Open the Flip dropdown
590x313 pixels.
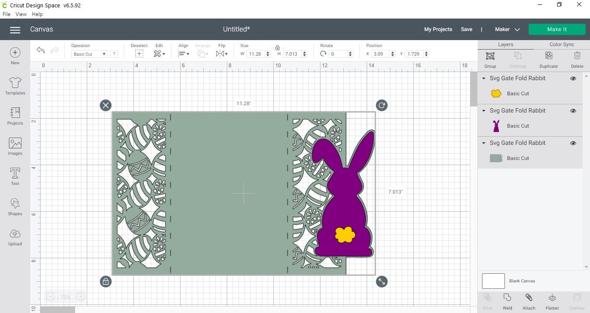pos(221,54)
